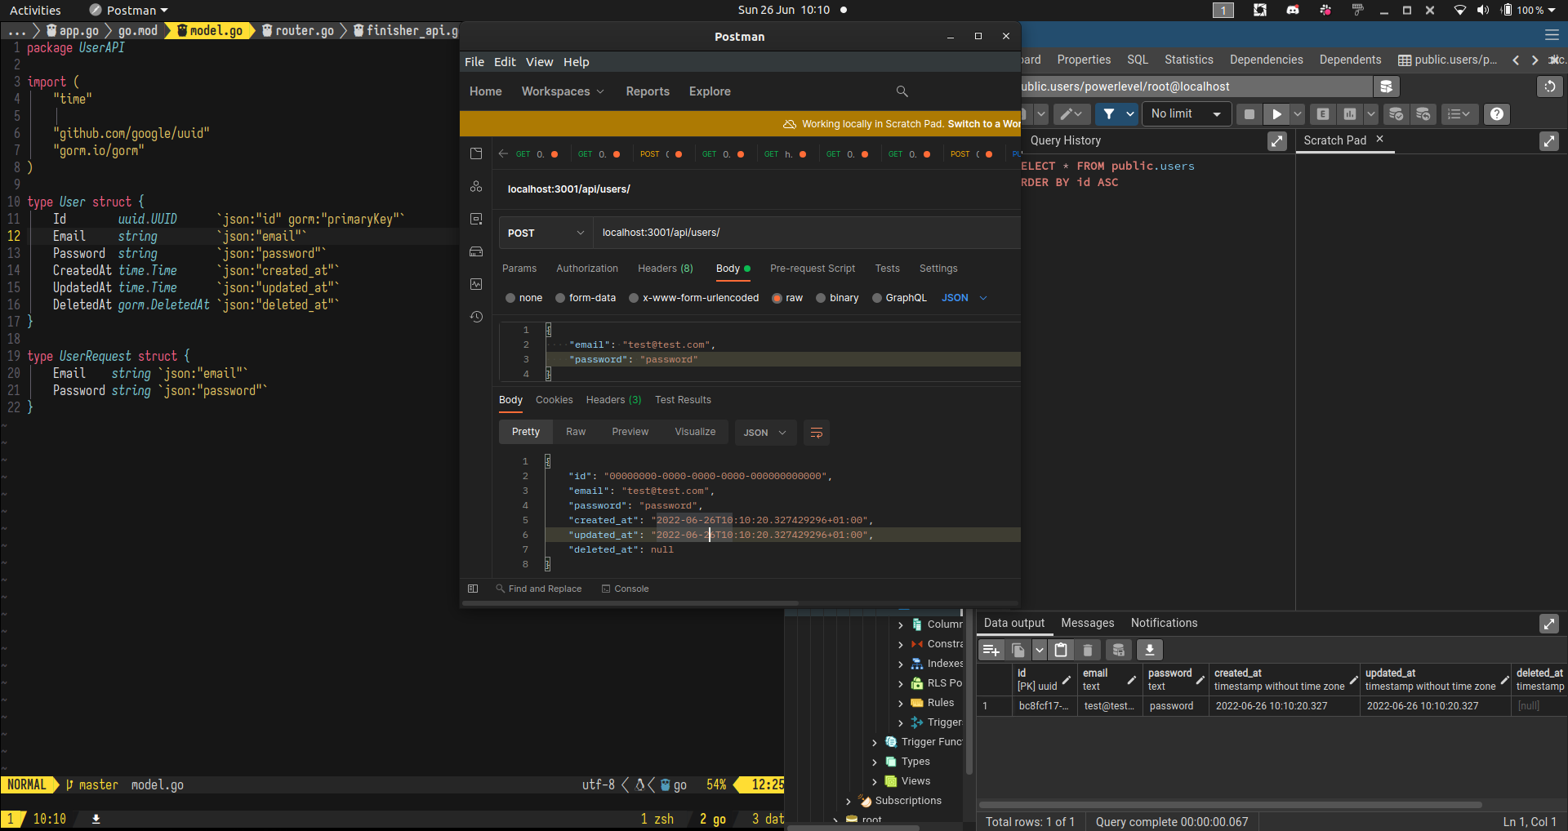The width and height of the screenshot is (1568, 831).
Task: Click pgAdmin execute query play button
Action: point(1276,114)
